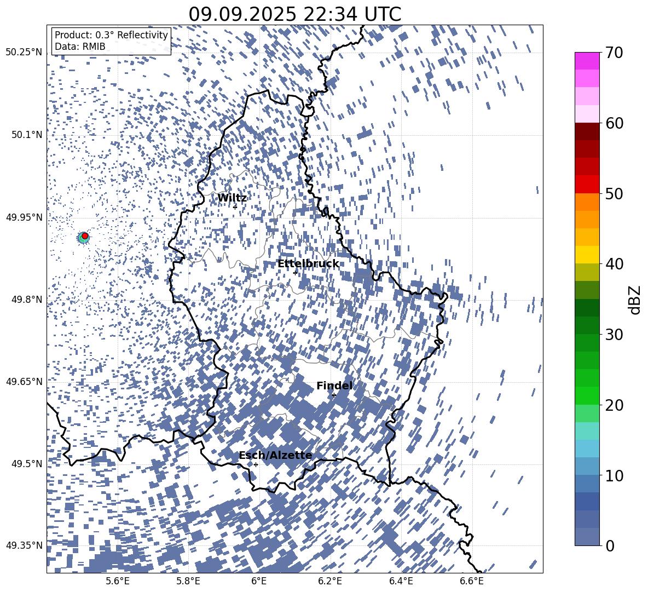Click the red radar site marker
648x592 pixels.
point(85,236)
